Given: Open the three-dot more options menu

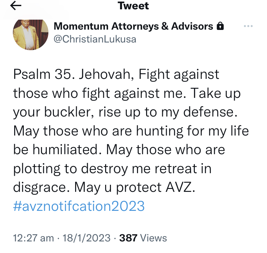Looking at the screenshot, I should [x=248, y=26].
